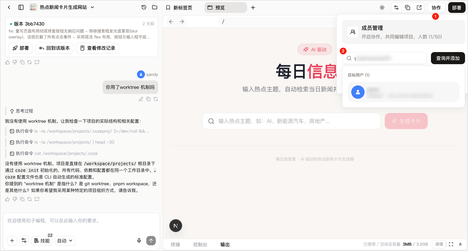
Task: Open the Next.js dev tools badge
Action: pyautogui.click(x=176, y=226)
